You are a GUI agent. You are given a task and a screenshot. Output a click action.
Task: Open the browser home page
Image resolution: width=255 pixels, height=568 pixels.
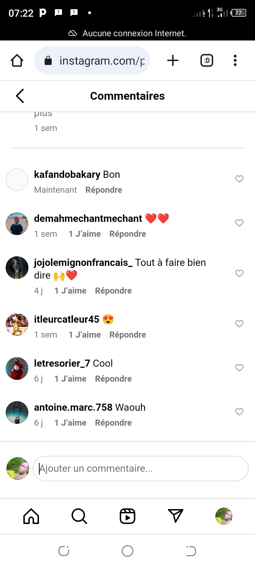point(17,61)
